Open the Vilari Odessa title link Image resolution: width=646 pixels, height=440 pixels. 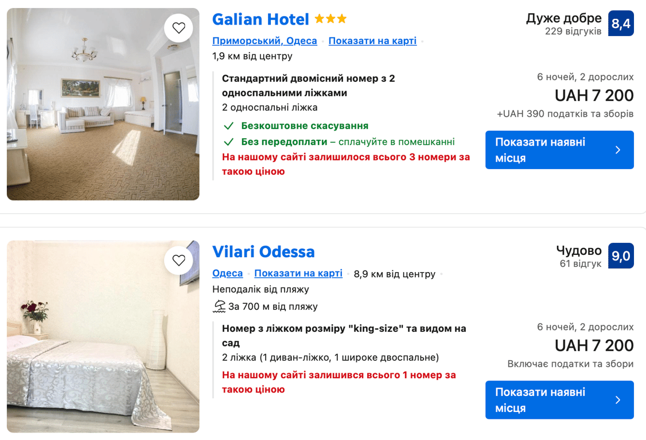click(x=263, y=252)
